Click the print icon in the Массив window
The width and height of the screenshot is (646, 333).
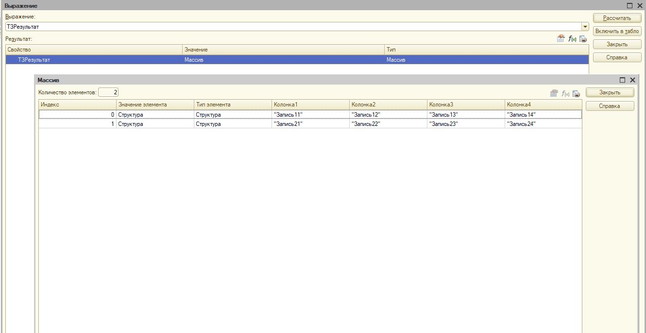tap(576, 93)
